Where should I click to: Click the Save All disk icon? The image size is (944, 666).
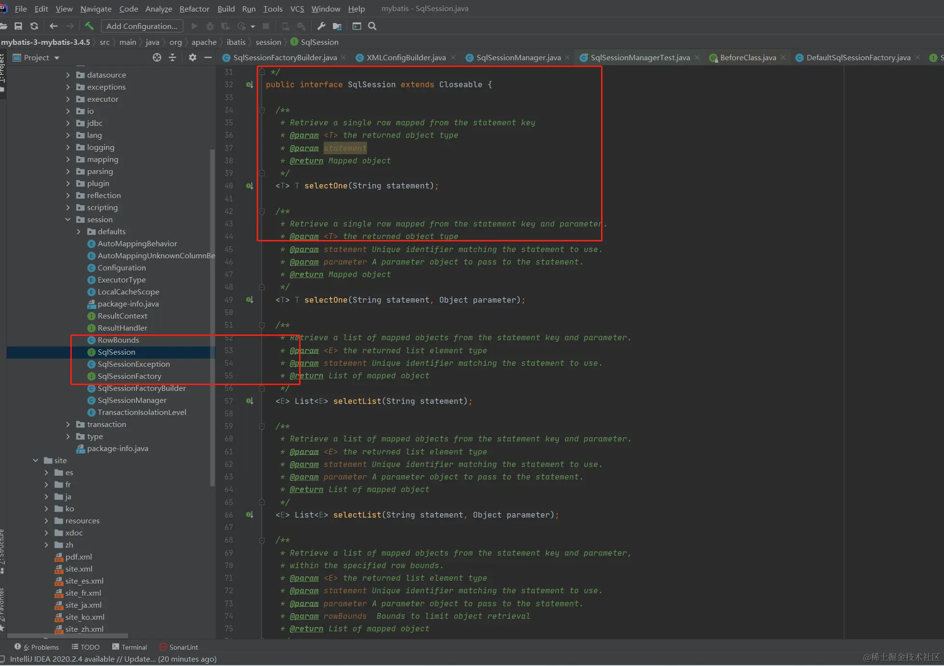(x=18, y=26)
